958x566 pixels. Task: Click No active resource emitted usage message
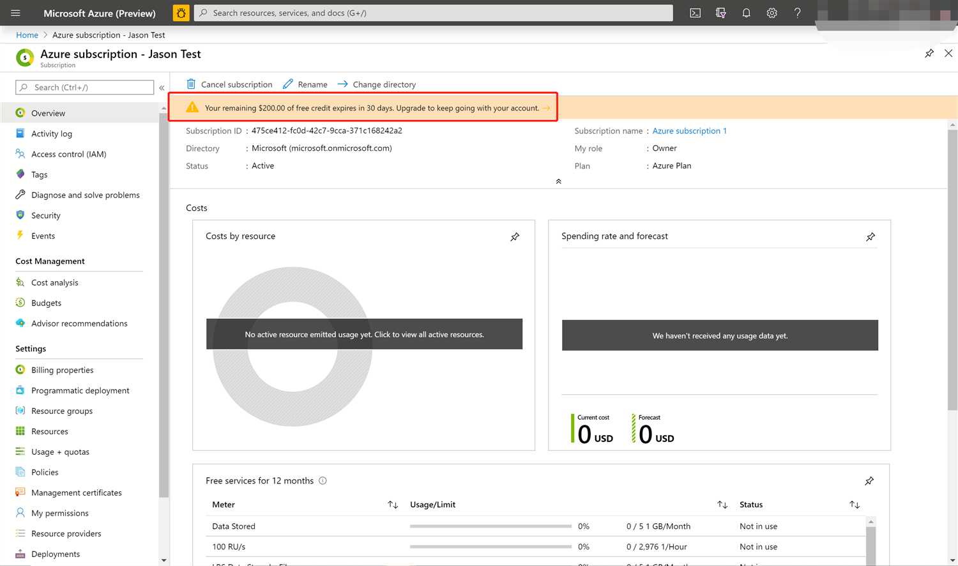pos(364,334)
